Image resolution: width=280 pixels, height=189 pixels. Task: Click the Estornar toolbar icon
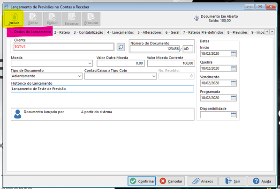72,19
